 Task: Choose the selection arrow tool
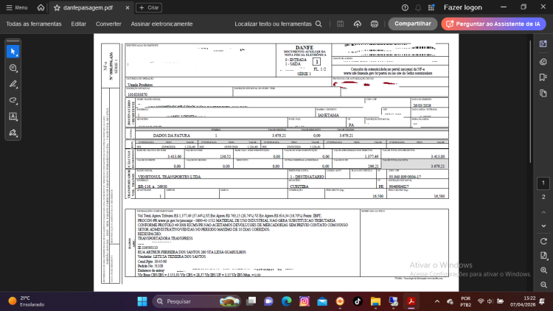click(13, 52)
